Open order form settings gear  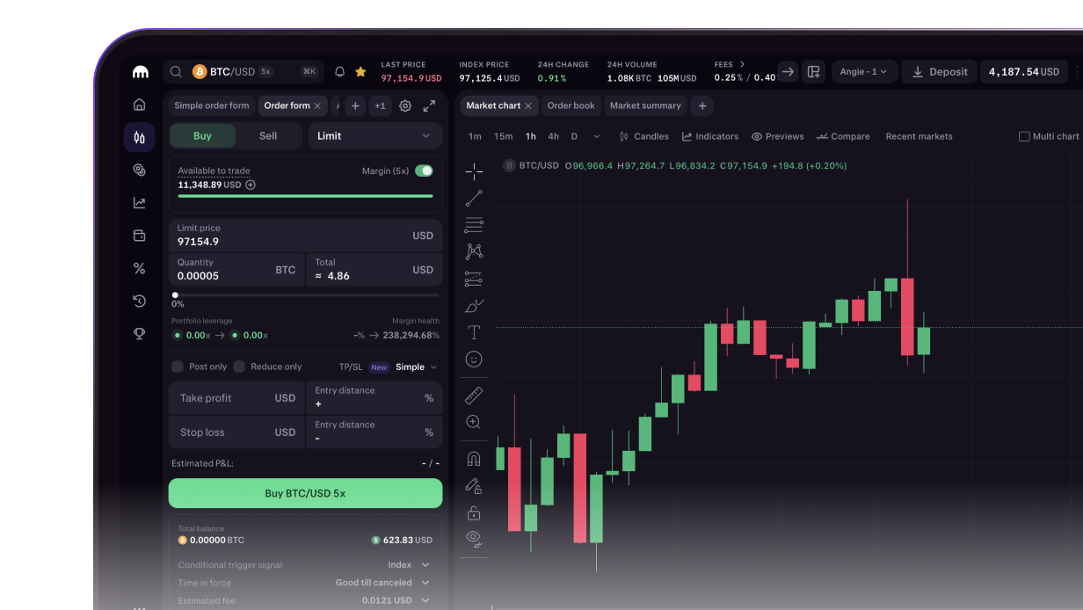405,105
